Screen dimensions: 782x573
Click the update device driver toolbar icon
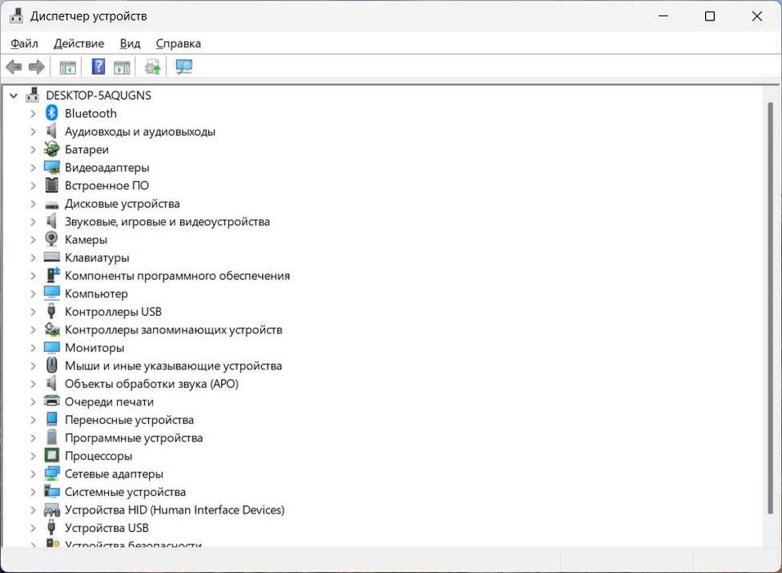click(152, 67)
